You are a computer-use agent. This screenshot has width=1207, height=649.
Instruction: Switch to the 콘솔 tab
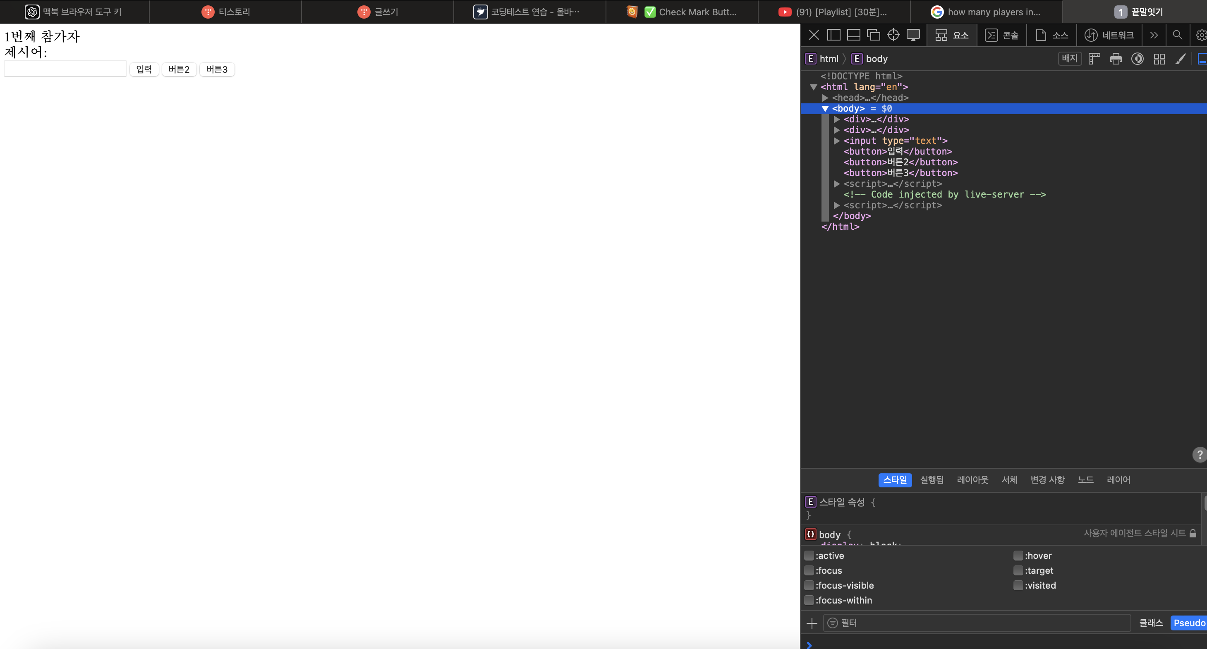coord(1002,35)
